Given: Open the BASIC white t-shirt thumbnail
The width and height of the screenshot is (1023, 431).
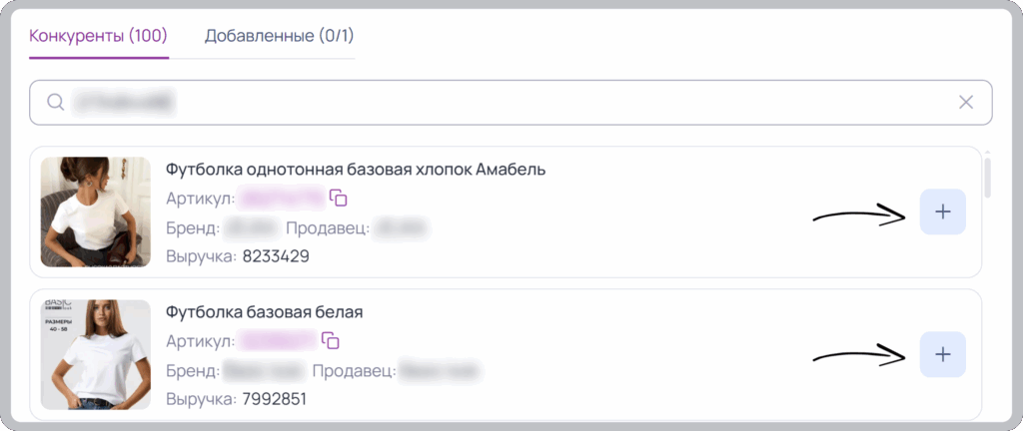Looking at the screenshot, I should pyautogui.click(x=96, y=354).
